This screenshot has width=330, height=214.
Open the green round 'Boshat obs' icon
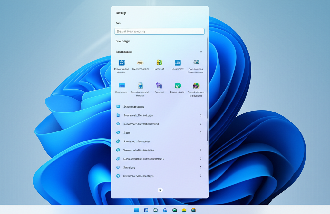(178, 85)
